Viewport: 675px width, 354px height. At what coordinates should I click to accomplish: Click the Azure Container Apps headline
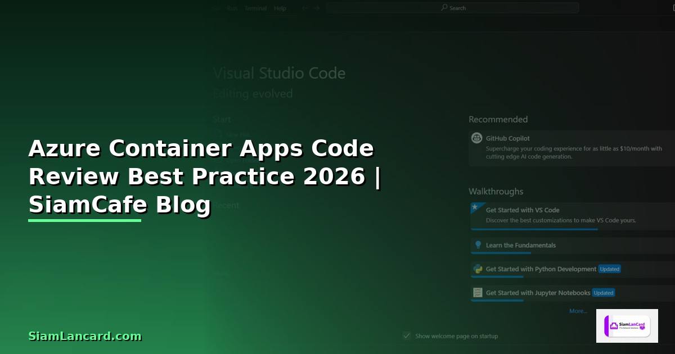click(x=204, y=176)
